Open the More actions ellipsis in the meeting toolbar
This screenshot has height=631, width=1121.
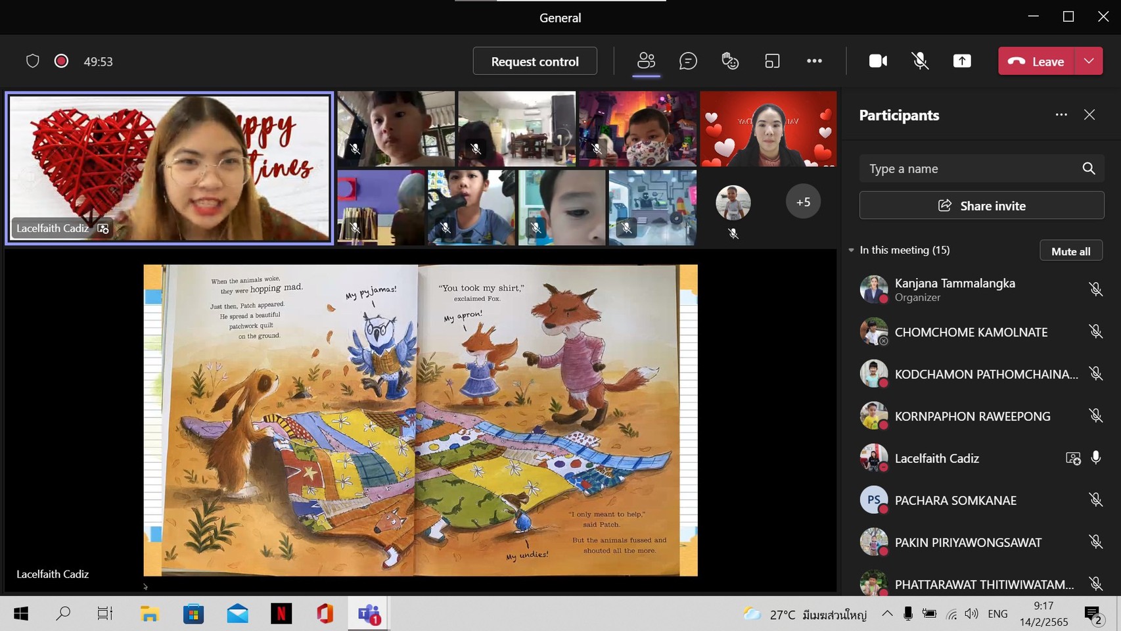click(814, 61)
